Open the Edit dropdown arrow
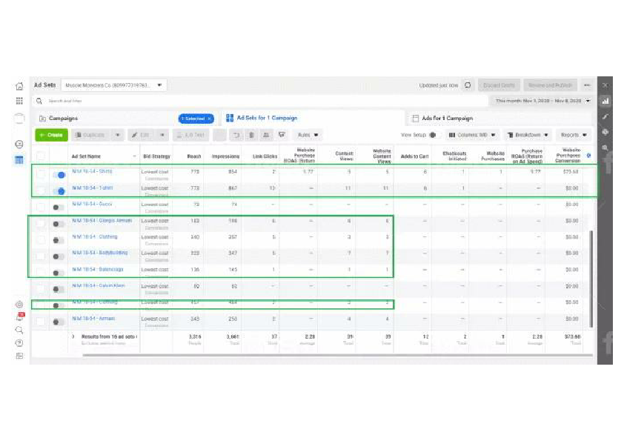The image size is (624, 441). click(162, 135)
